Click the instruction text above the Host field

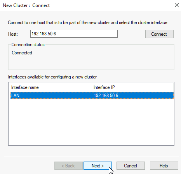87,23
